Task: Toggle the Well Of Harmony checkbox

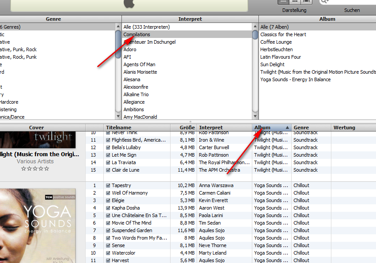Action: (x=108, y=193)
